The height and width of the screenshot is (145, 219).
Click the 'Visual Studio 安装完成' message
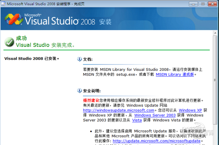click(45, 45)
